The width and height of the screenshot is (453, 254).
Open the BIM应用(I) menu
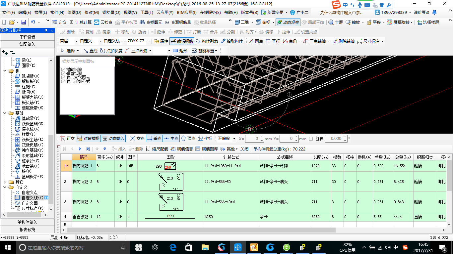[x=186, y=12]
